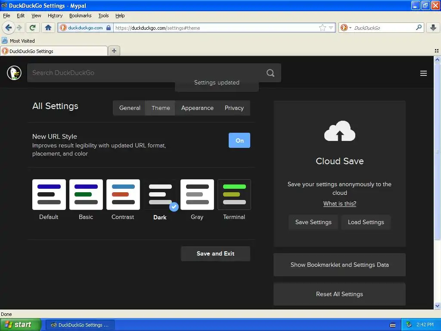Choose the Gray theme swatch
The height and width of the screenshot is (331, 441).
197,194
